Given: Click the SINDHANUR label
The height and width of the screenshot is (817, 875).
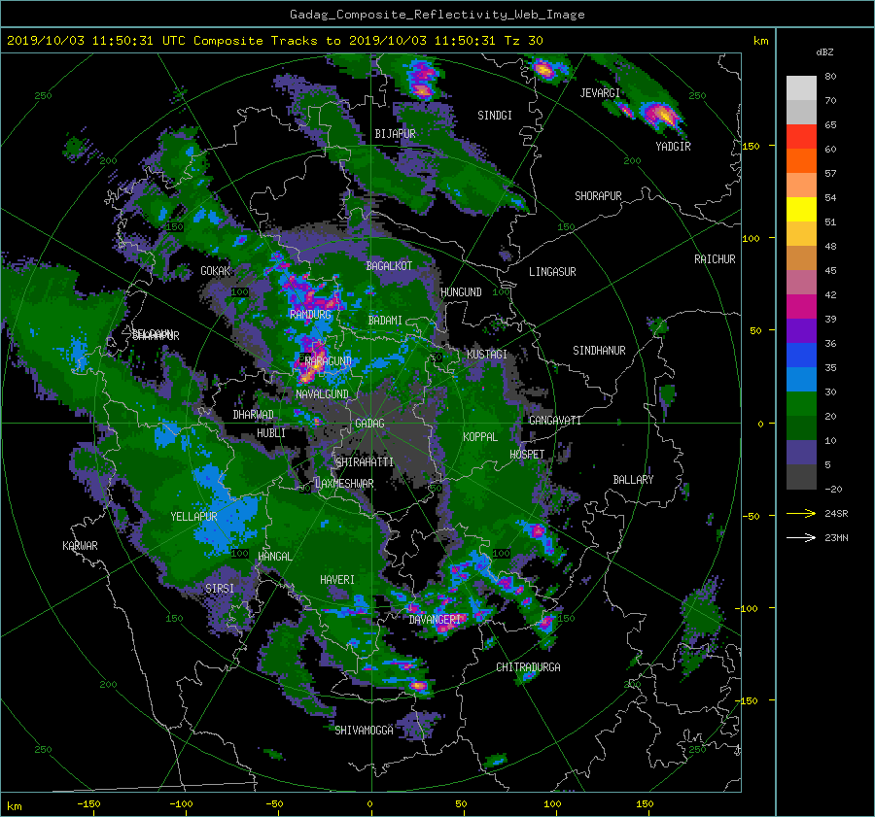Looking at the screenshot, I should click(x=599, y=351).
